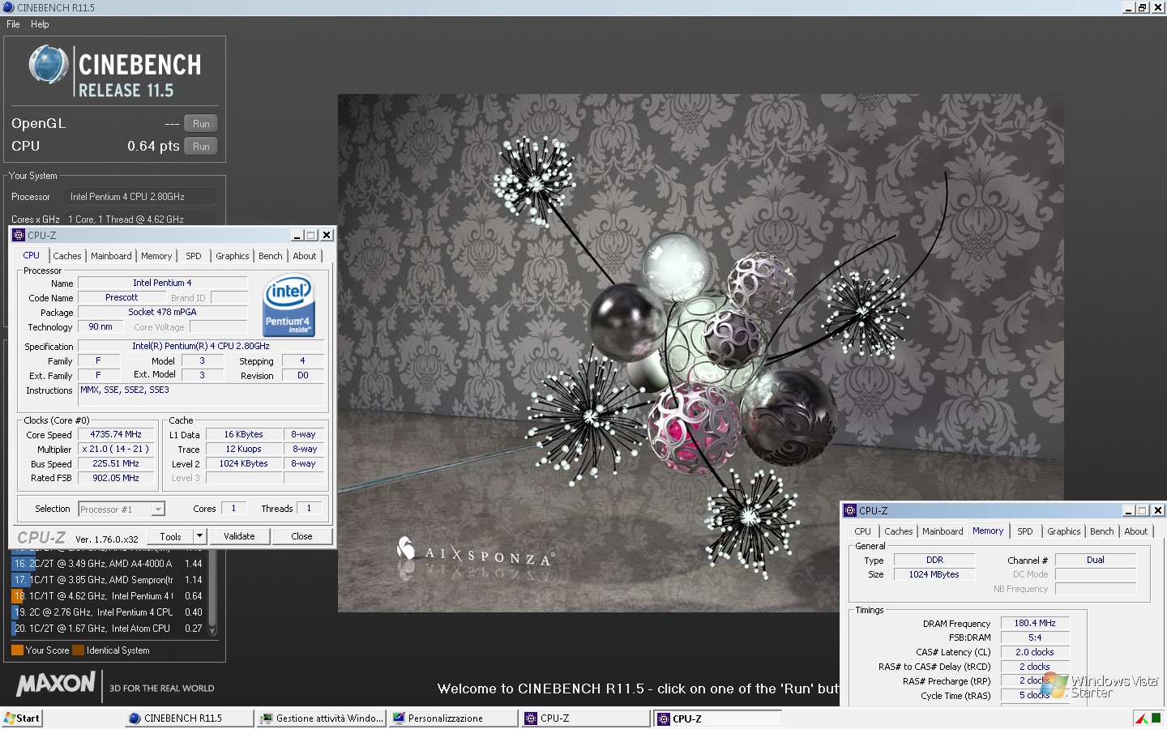Viewport: 1167px width, 729px height.
Task: Click the Close button in CPU-Z
Action: coord(301,536)
